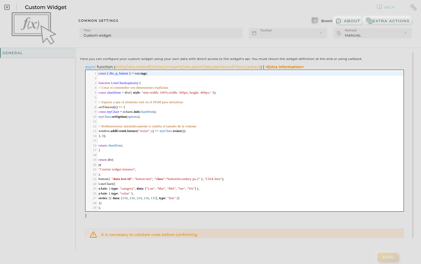Viewport: 421px width, 264px height.
Task: Open the gears settings icon
Action: pos(413,7)
